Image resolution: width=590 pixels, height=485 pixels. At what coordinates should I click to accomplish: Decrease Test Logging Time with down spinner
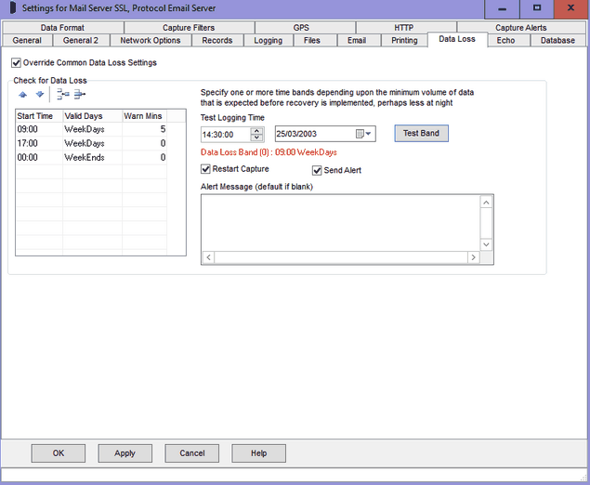(257, 138)
